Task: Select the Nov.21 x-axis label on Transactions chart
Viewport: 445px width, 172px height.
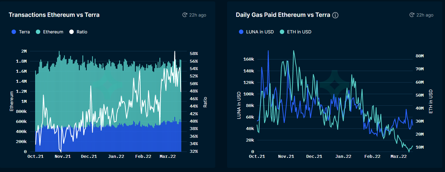Action: 63,156
